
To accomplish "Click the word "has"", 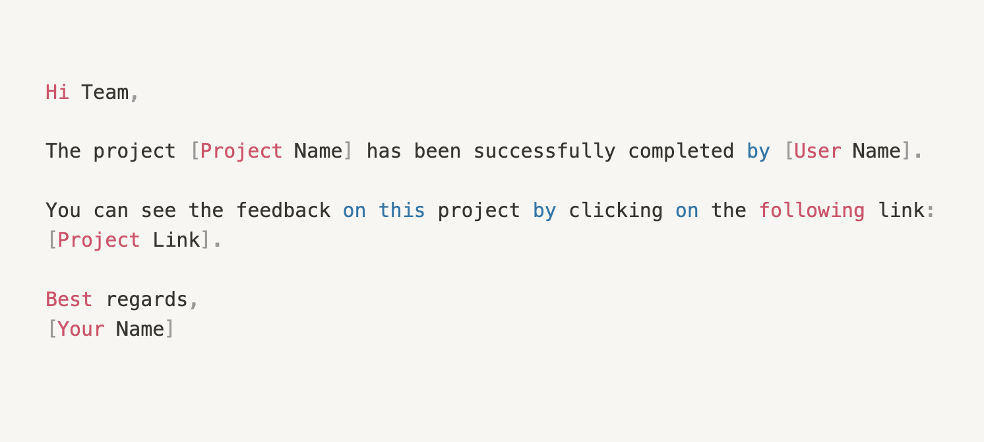I will [384, 152].
